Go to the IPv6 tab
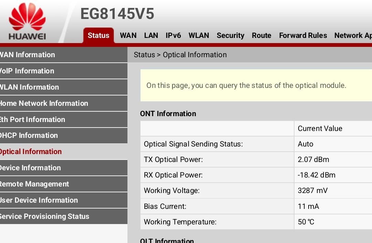 tap(173, 36)
